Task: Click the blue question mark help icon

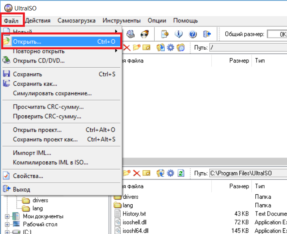Action: [x=193, y=34]
